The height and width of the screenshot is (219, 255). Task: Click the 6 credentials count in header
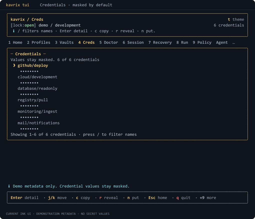coord(229,25)
